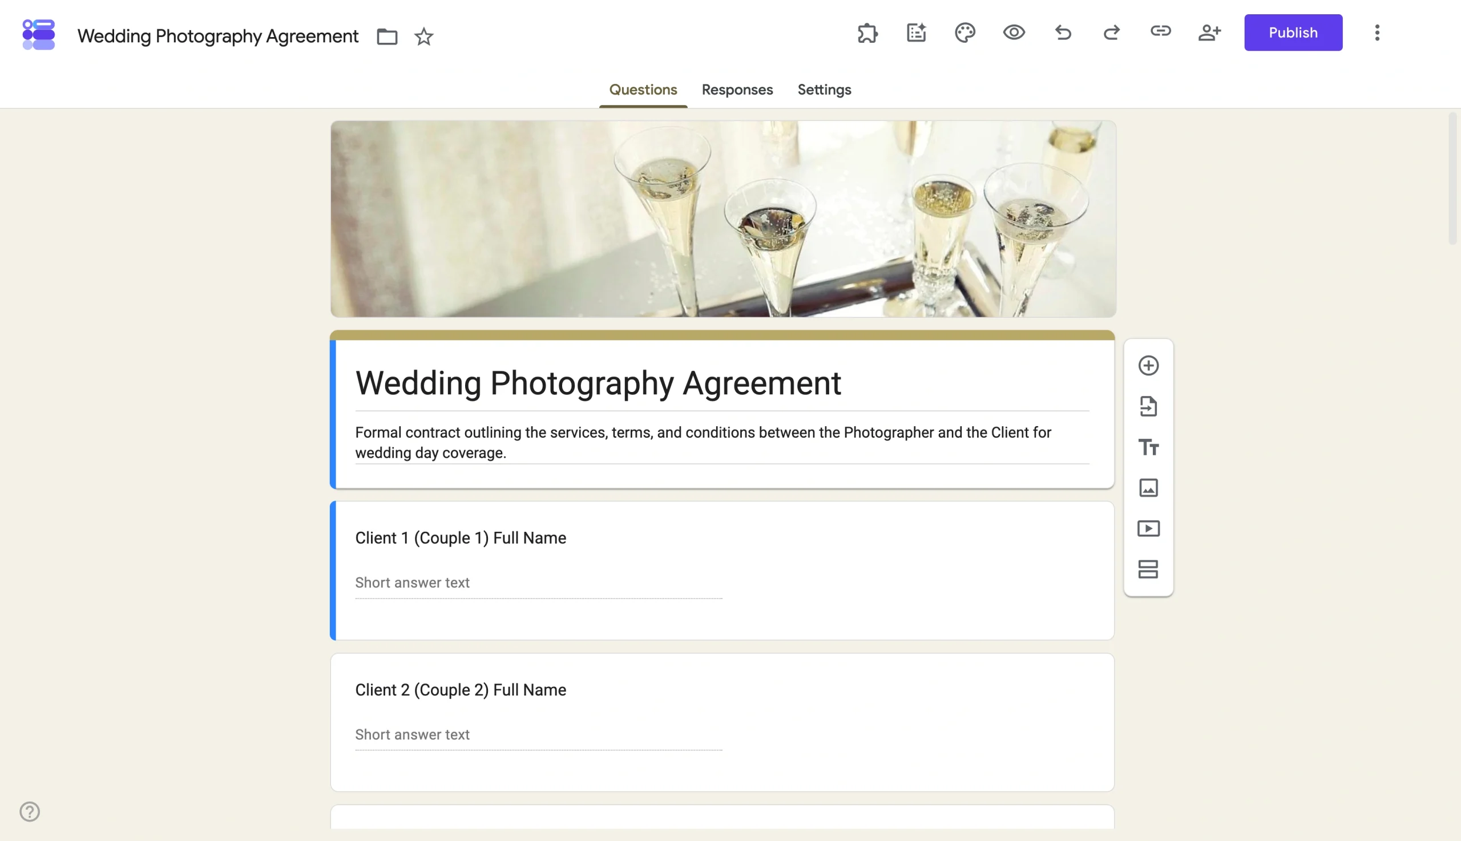Click the Client 2 short answer text field
Image resolution: width=1461 pixels, height=841 pixels.
[538, 735]
